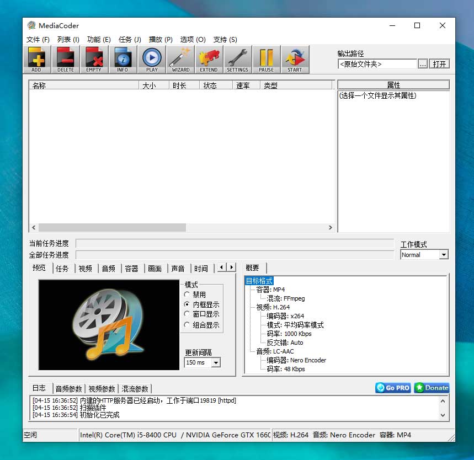Switch to the 时间 tab
Viewport: 474px width, 460px height.
[201, 269]
